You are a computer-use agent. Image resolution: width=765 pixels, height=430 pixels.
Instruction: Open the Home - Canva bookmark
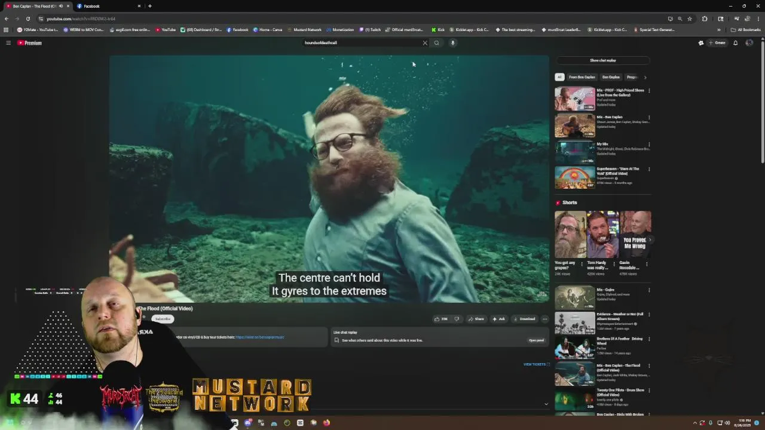click(267, 30)
